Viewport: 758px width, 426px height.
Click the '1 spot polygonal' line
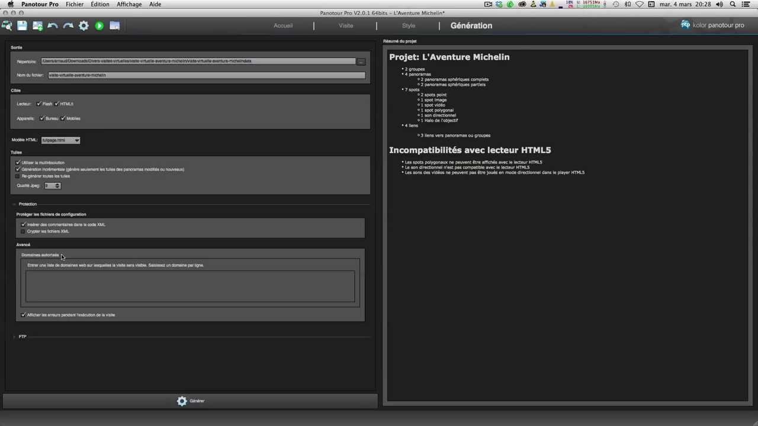pos(437,110)
